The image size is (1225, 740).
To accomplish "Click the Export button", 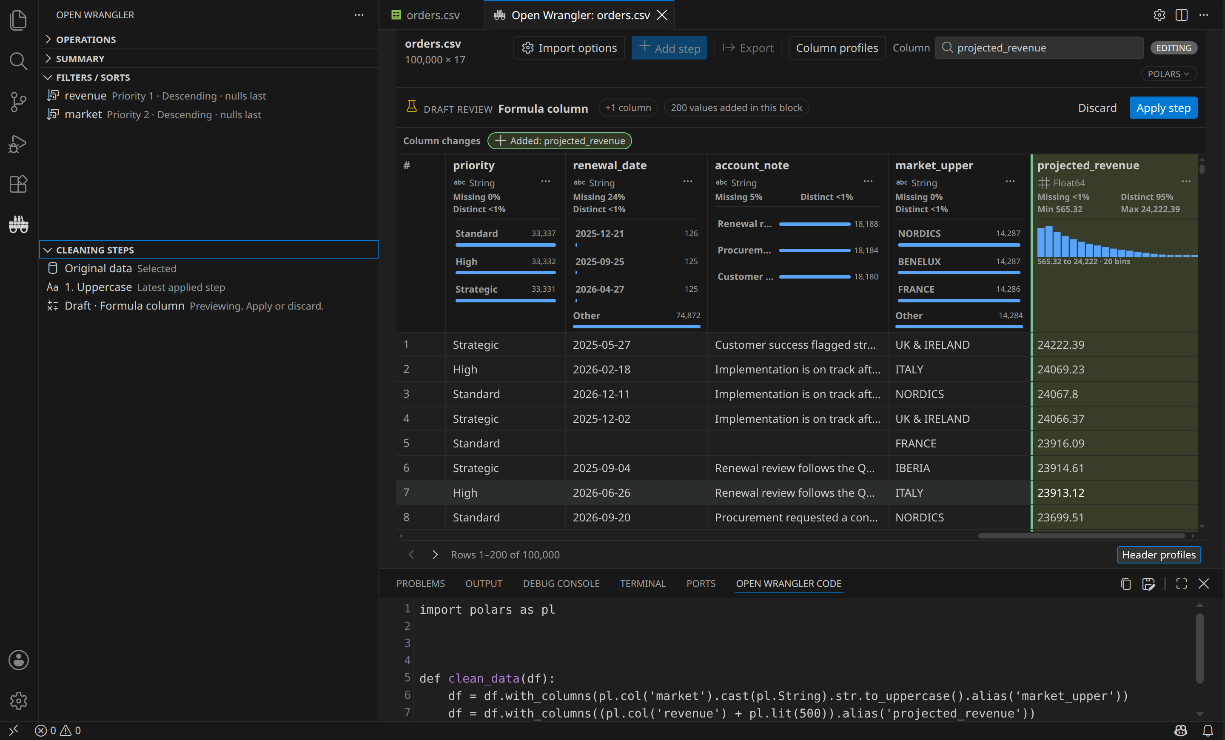I will [748, 48].
